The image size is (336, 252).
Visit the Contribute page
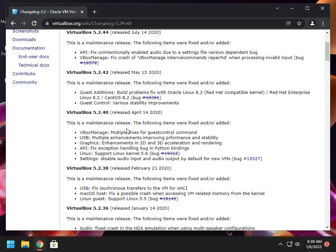[24, 74]
